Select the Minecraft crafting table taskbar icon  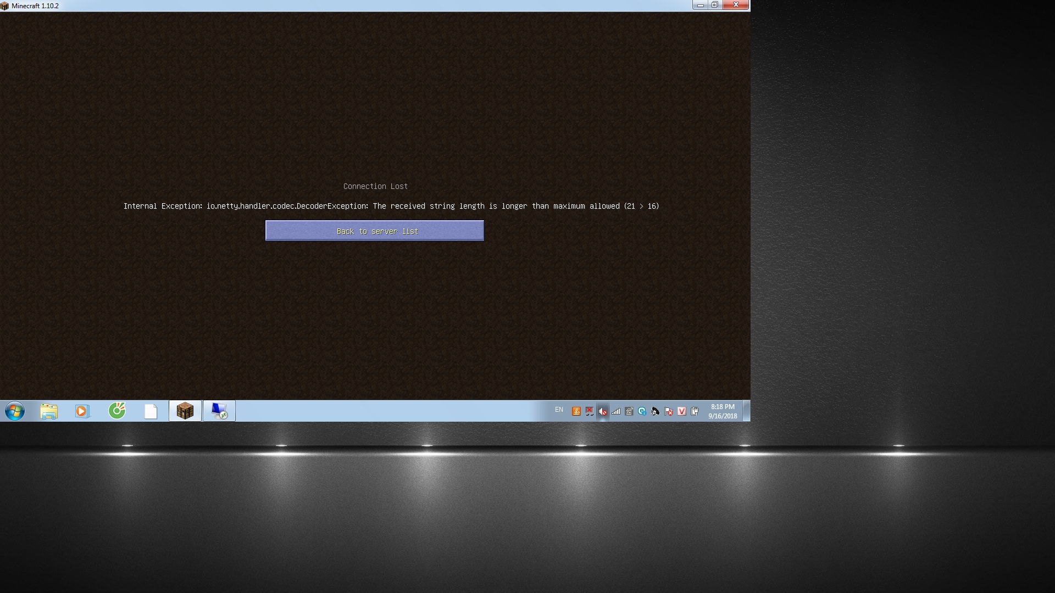185,411
